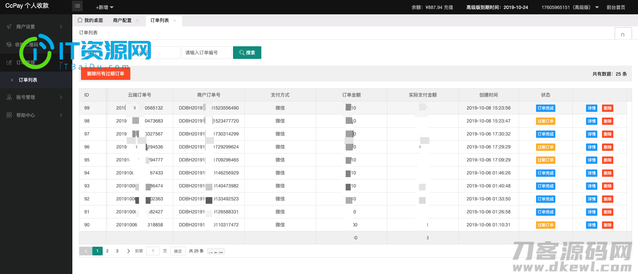Screen dimensions: 638x274
Task: Delete order ID 98
Action: [x=608, y=121]
